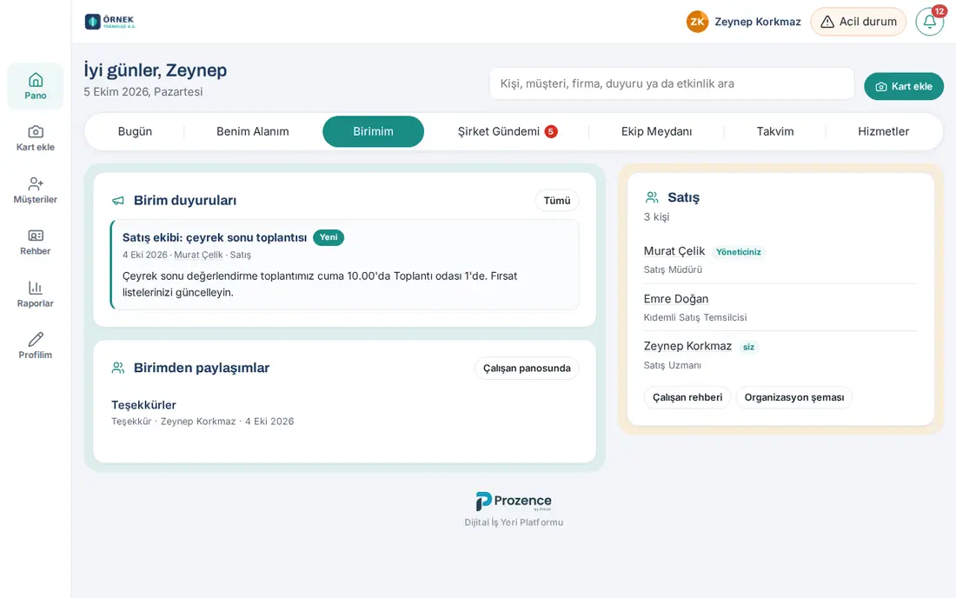Image resolution: width=956 pixels, height=598 pixels.
Task: Click Zeynep Korkmaz name in header
Action: 757,22
